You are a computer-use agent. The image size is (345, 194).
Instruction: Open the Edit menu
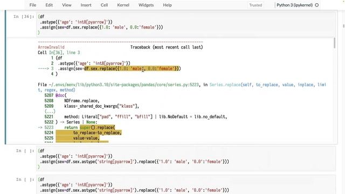pos(49,5)
